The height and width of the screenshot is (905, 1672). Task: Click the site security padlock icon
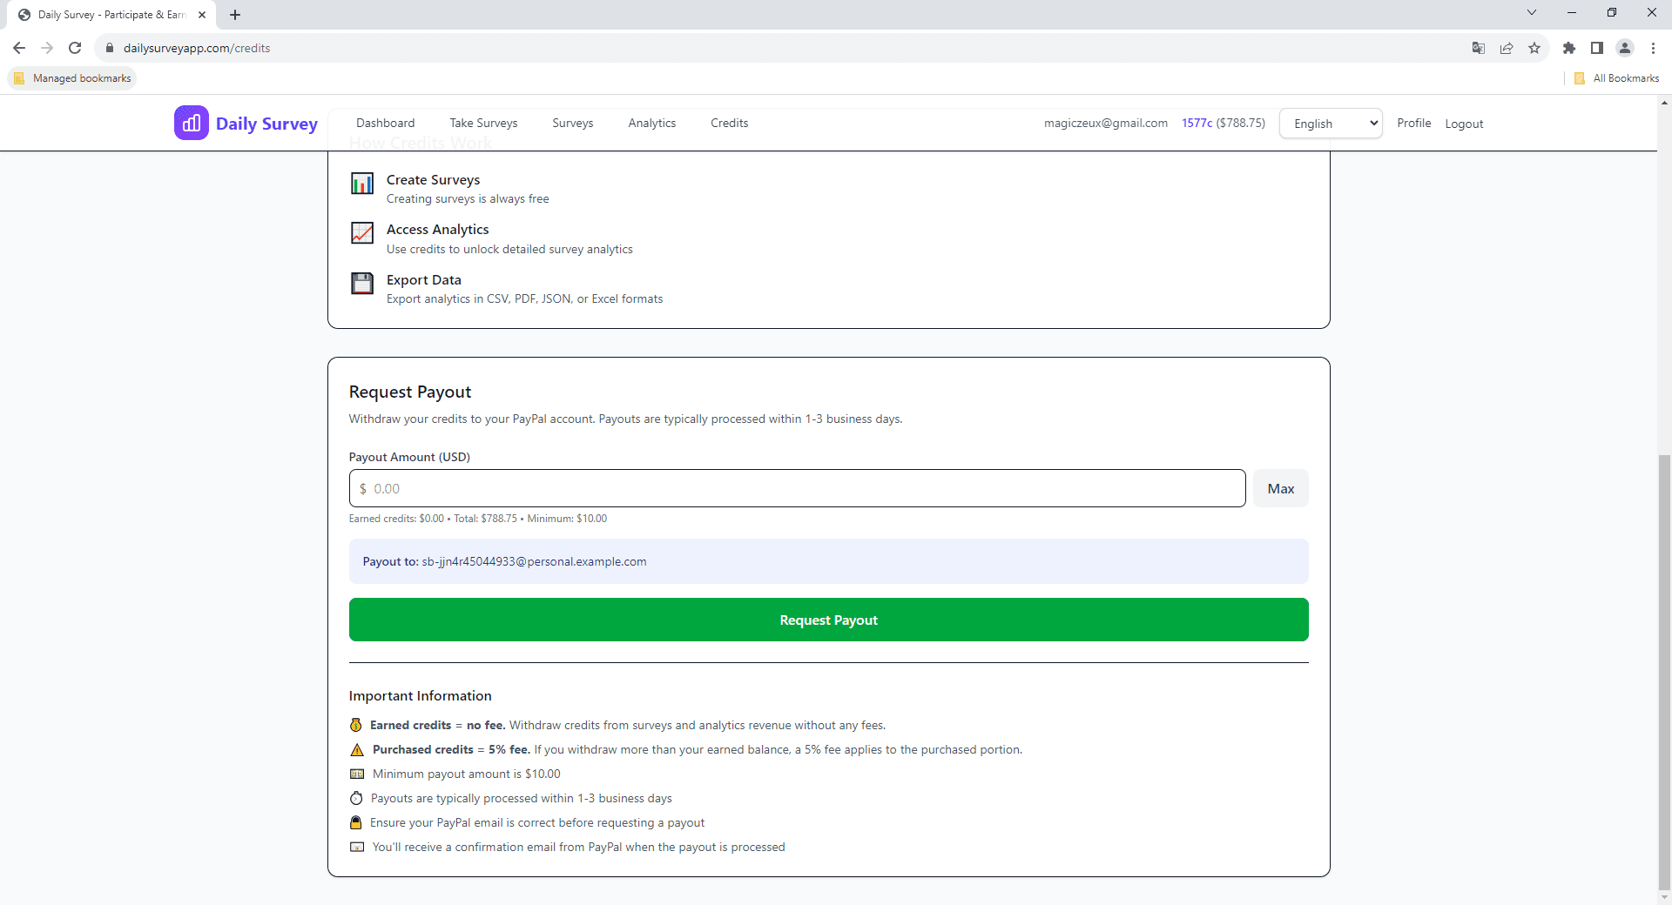[x=110, y=48]
